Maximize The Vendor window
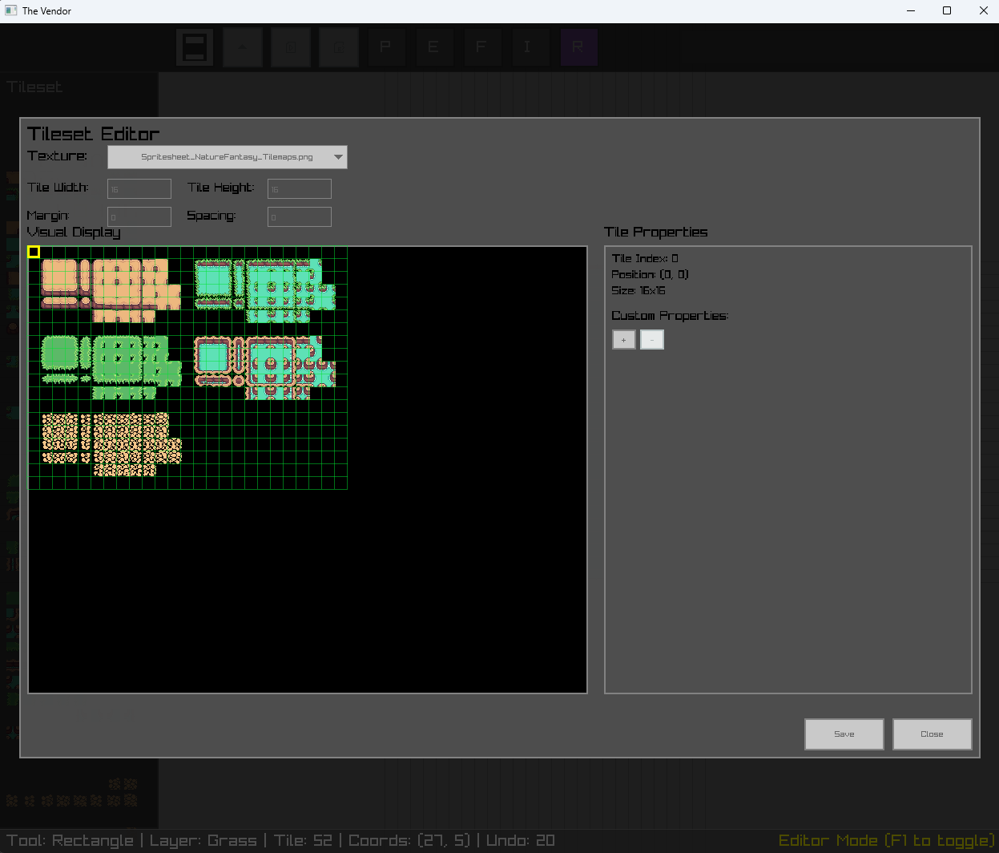Screen dimensions: 999x853 [947, 11]
